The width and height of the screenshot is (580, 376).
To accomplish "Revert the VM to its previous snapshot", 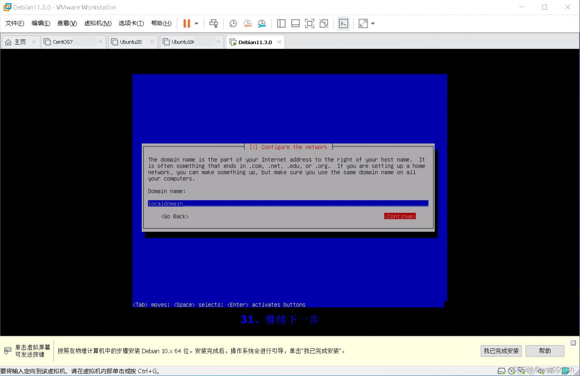I will pyautogui.click(x=247, y=24).
